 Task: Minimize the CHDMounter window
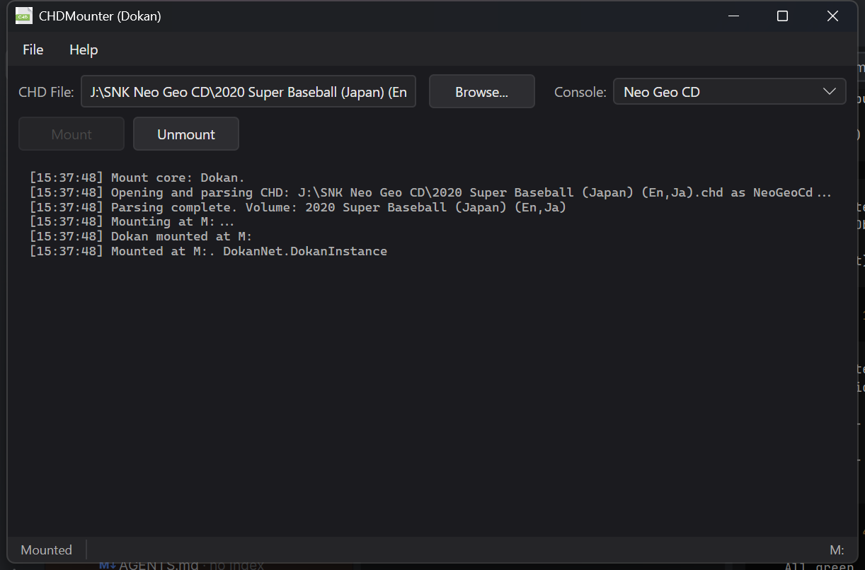pyautogui.click(x=733, y=16)
